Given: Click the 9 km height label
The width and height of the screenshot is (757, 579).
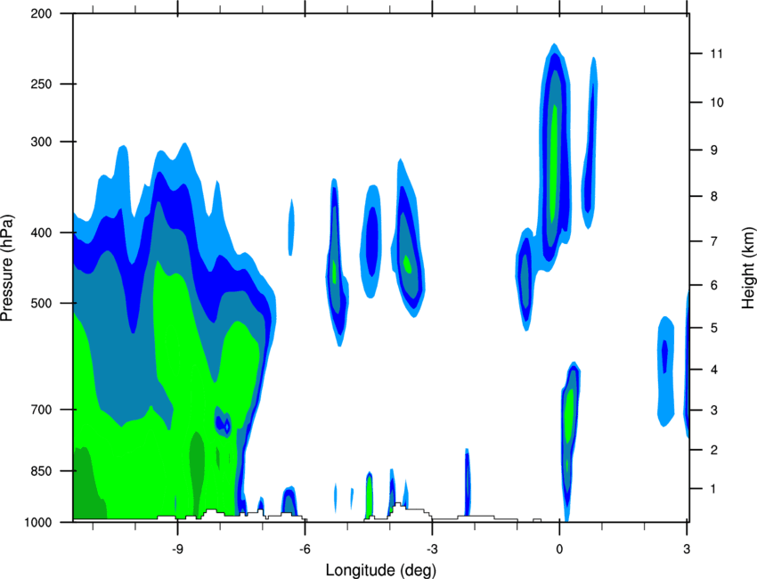Looking at the screenshot, I should (714, 151).
